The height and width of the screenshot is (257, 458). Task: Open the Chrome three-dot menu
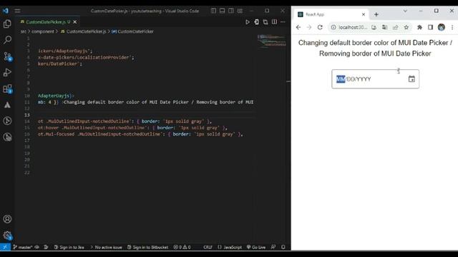click(452, 27)
